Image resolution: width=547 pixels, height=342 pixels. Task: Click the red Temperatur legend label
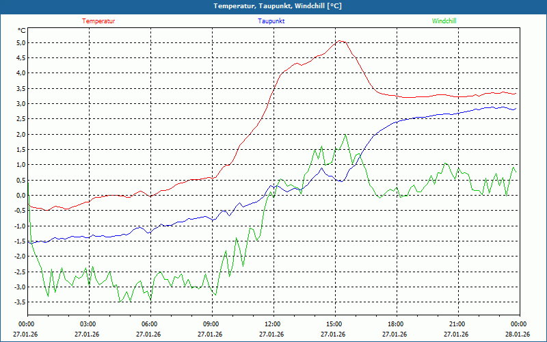(x=98, y=21)
